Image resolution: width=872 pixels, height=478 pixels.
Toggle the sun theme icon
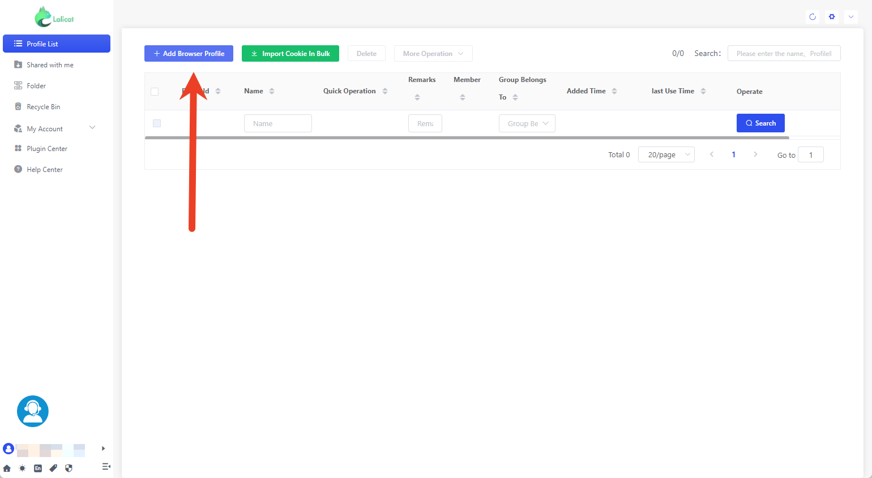22,468
